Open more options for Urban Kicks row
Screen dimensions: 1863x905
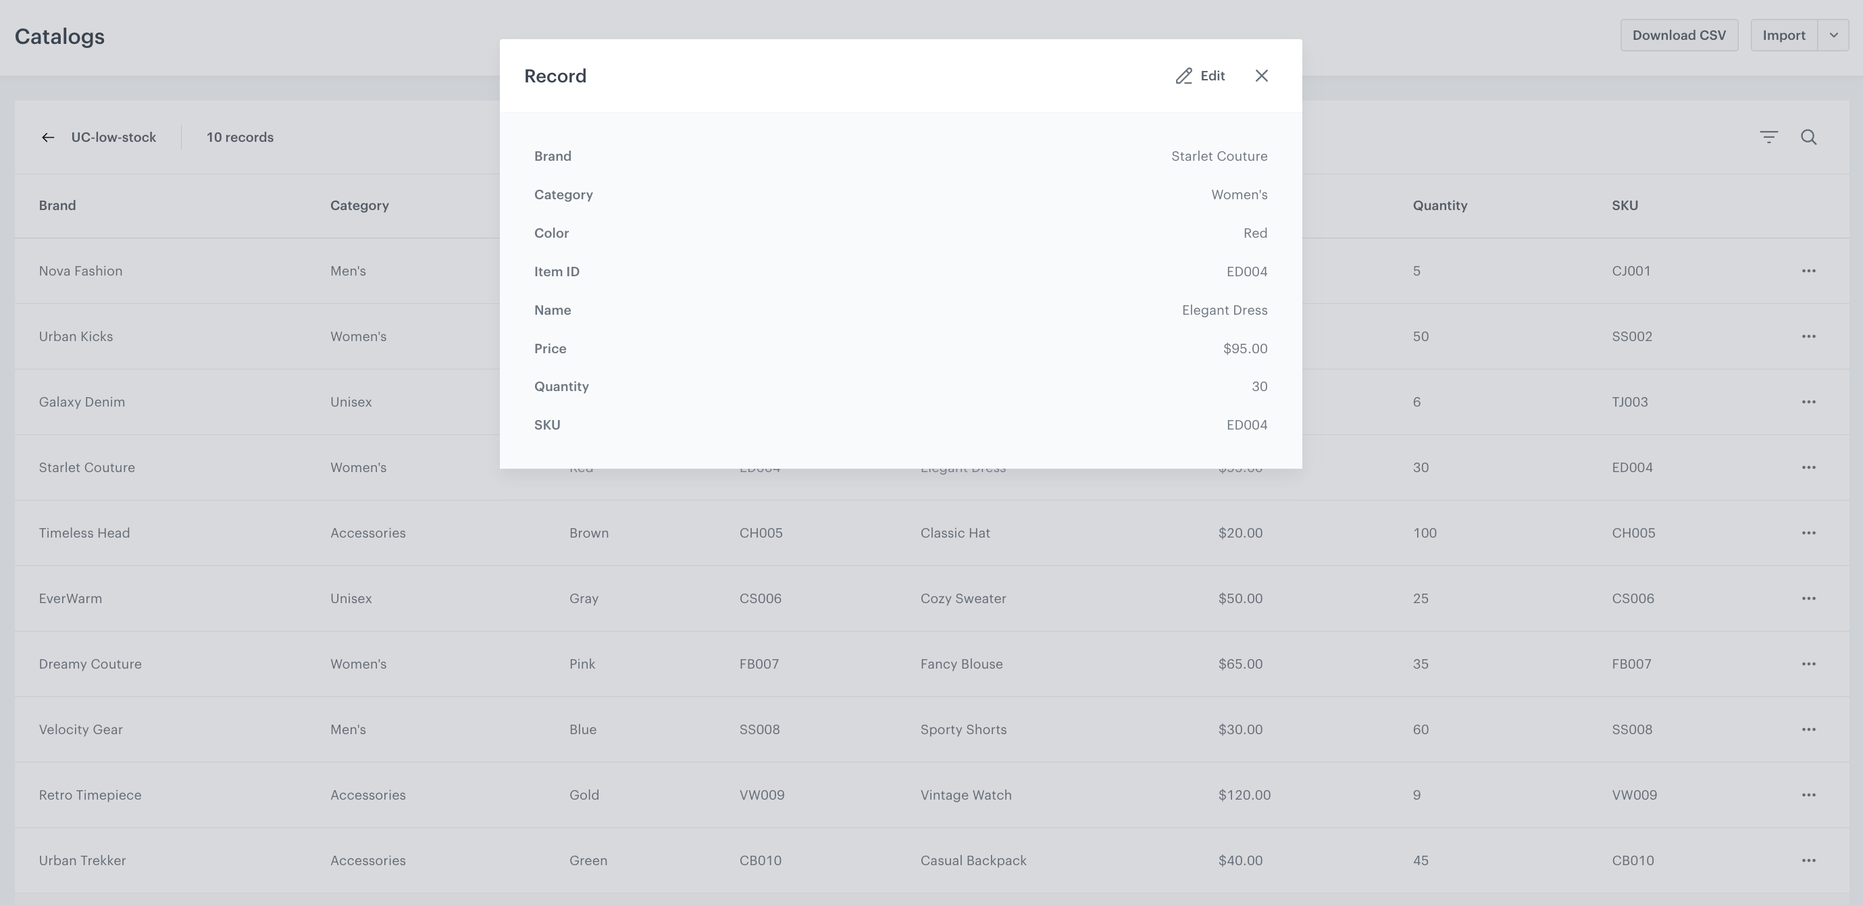pos(1808,336)
